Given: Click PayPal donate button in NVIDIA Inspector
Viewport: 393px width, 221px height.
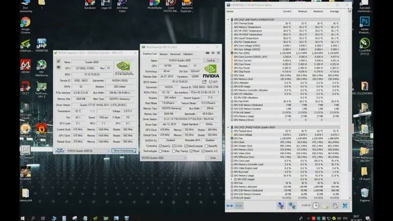Looking at the screenshot, I should point(60,150).
